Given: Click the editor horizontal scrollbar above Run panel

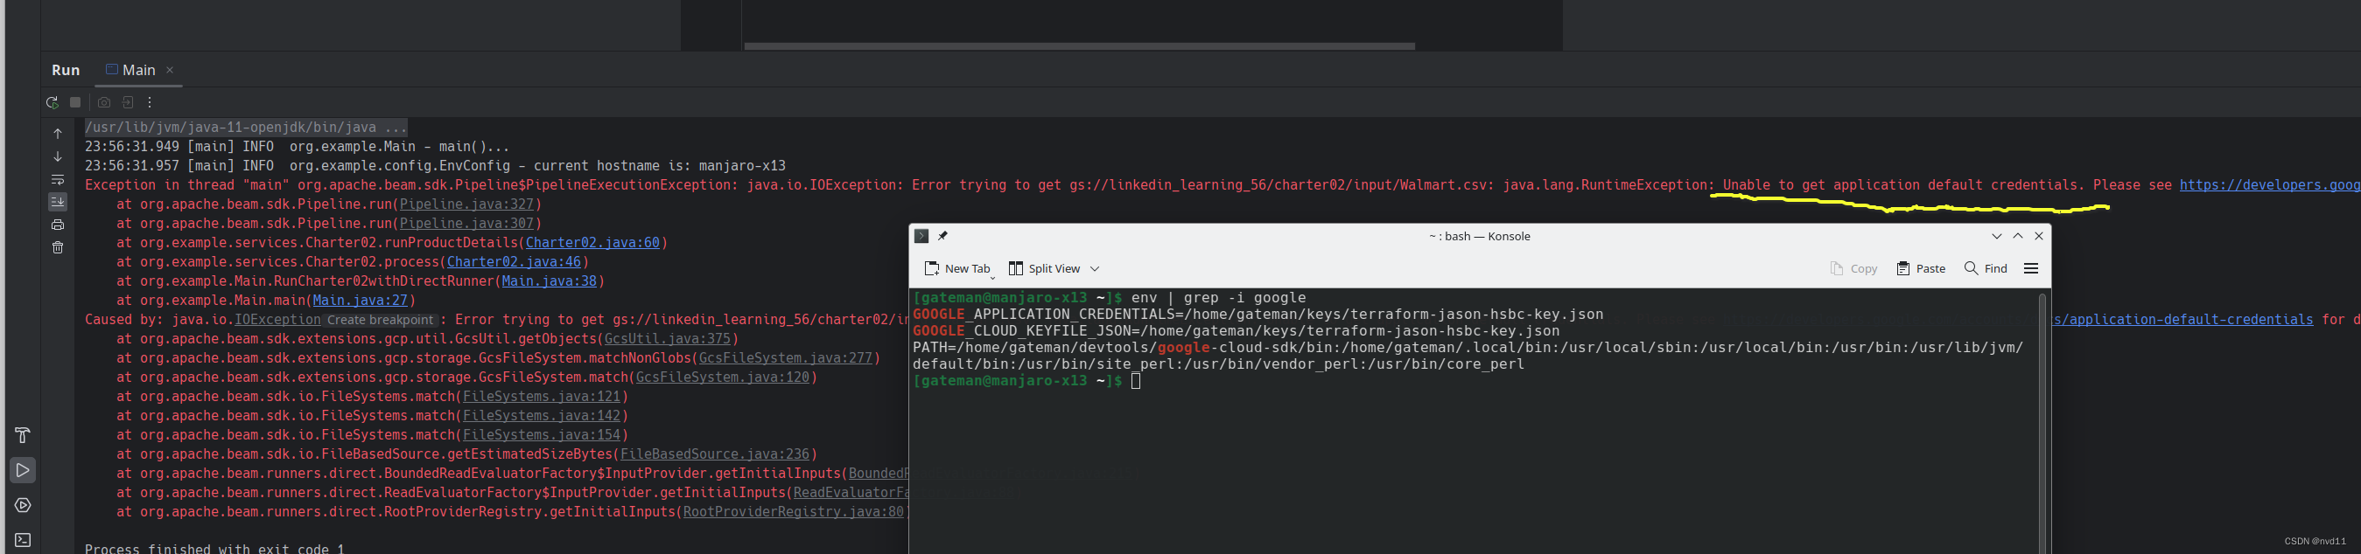Looking at the screenshot, I should coord(1079,45).
